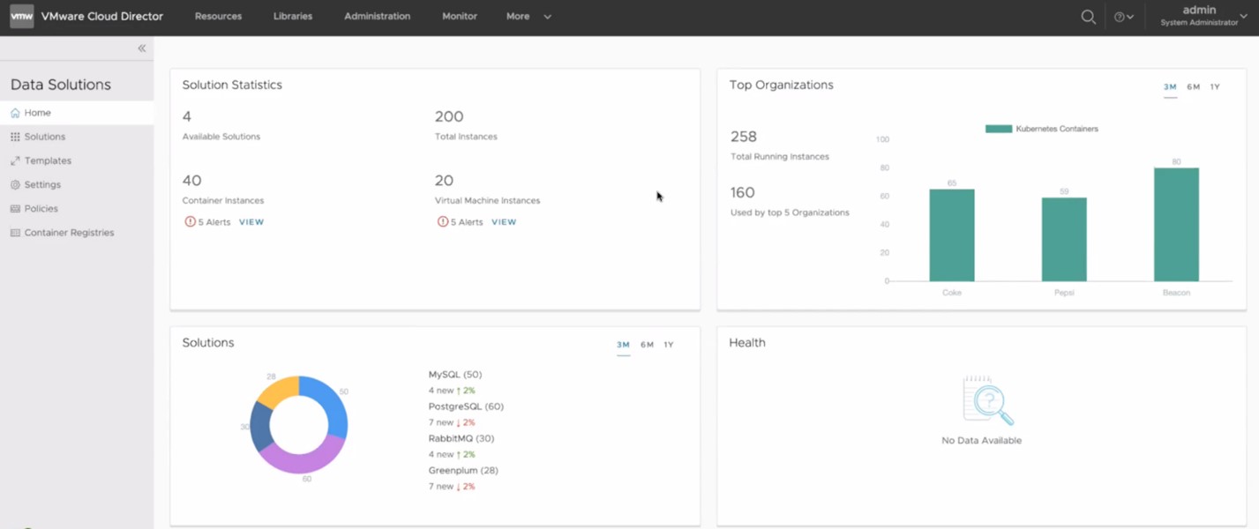Viewport: 1259px width, 529px height.
Task: Open the help dropdown menu
Action: (x=1123, y=17)
